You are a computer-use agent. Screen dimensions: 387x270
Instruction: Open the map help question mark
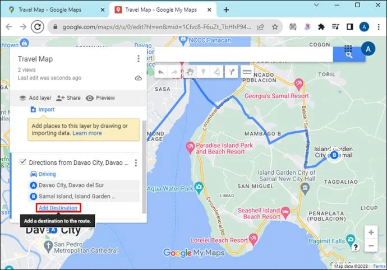pos(356,247)
